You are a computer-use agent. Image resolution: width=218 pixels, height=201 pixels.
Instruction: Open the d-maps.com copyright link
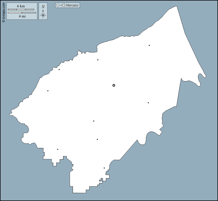[3, 11]
